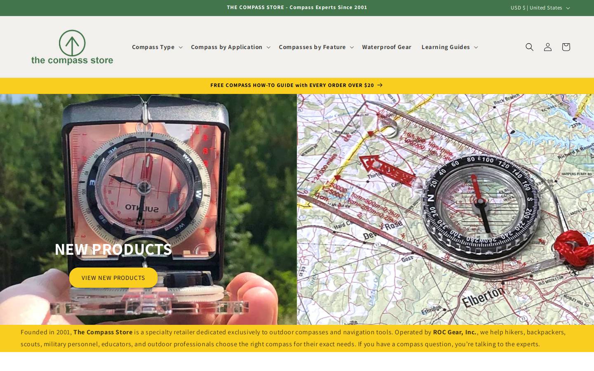594x371 pixels.
Task: Click 'THE COMPASS STORE - Compass Experts Since 2001' text
Action: 297,7
